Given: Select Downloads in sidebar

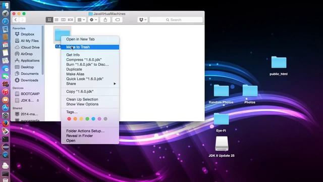Looking at the screenshot, I should click(27, 80).
